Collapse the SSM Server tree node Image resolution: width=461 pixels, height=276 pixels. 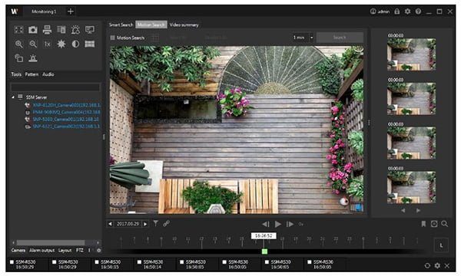click(x=13, y=97)
